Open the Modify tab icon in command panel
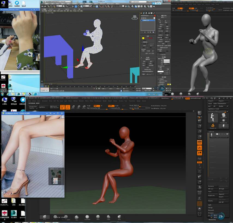 tap(144, 13)
